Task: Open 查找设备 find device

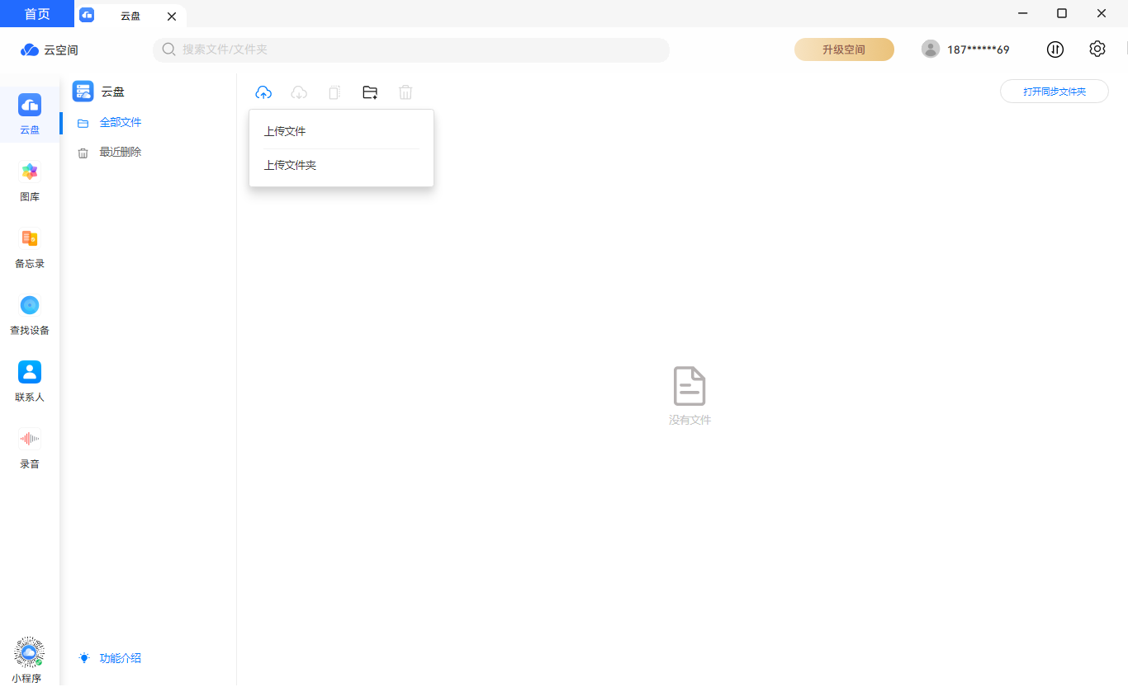Action: pos(30,315)
